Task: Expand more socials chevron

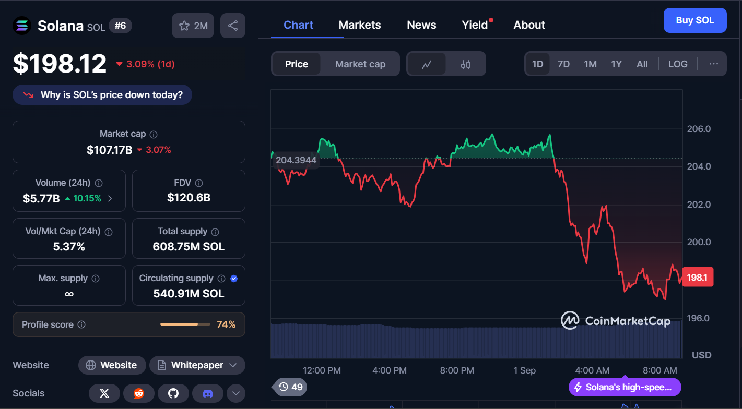Action: pos(235,393)
